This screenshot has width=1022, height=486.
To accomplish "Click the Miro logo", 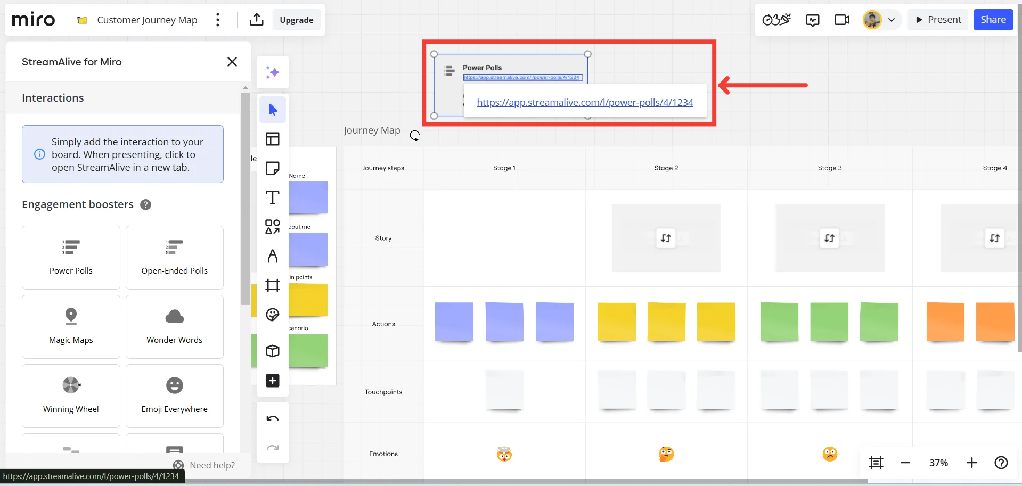I will coord(33,20).
